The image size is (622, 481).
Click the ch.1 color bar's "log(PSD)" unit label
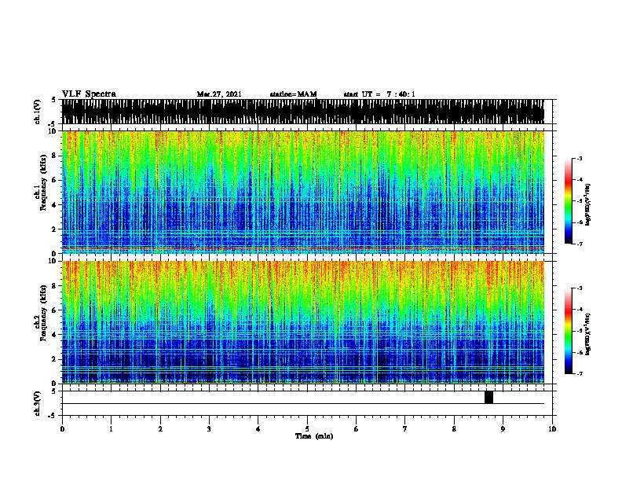pyautogui.click(x=587, y=205)
